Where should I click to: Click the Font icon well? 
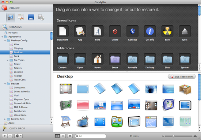98,31
